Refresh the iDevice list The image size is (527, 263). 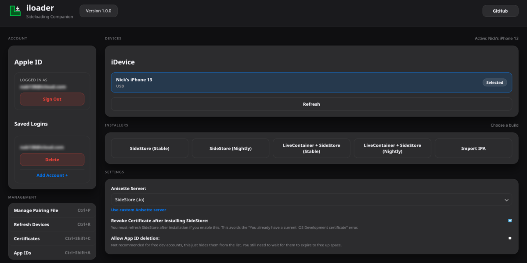point(311,104)
